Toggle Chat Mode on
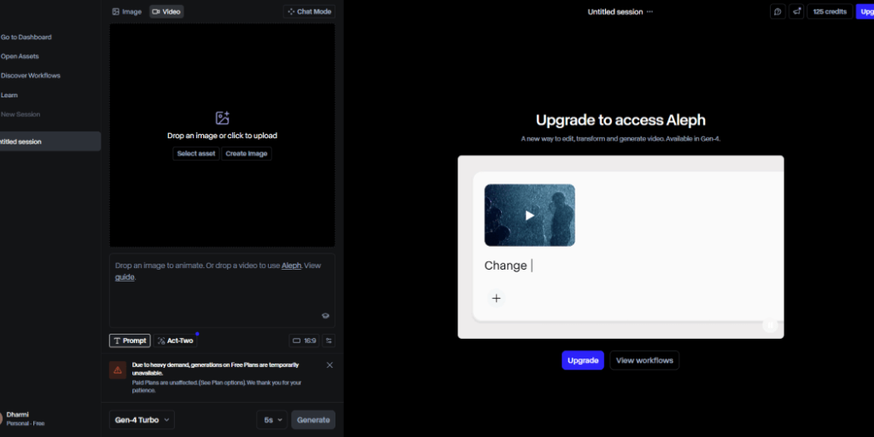874x437 pixels. tap(309, 12)
